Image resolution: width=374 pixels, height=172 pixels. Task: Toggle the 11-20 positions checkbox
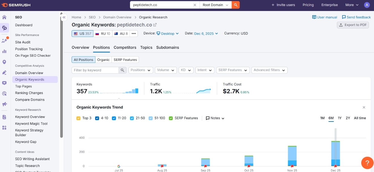pyautogui.click(x=114, y=118)
